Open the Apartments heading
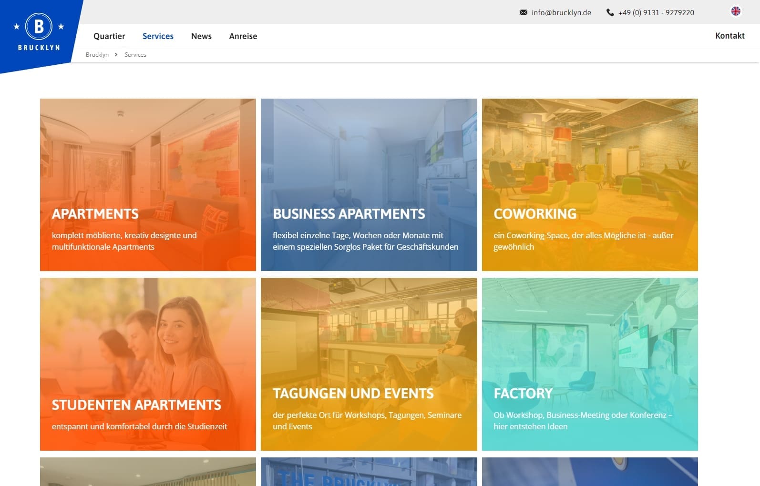Image resolution: width=760 pixels, height=486 pixels. pyautogui.click(x=95, y=214)
